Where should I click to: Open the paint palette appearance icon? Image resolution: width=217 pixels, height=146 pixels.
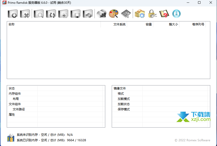[x=113, y=14]
